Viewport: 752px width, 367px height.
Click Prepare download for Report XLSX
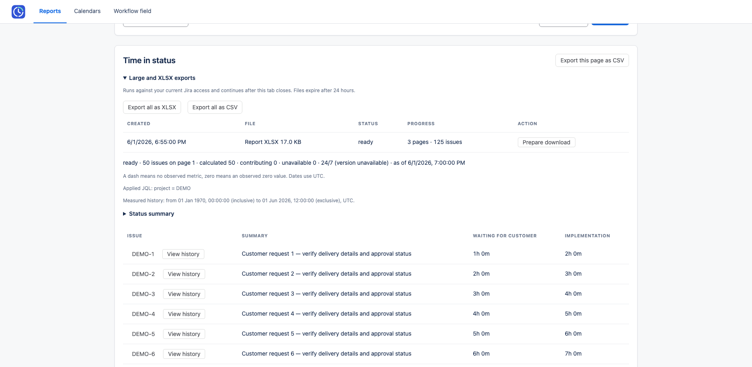click(x=546, y=142)
